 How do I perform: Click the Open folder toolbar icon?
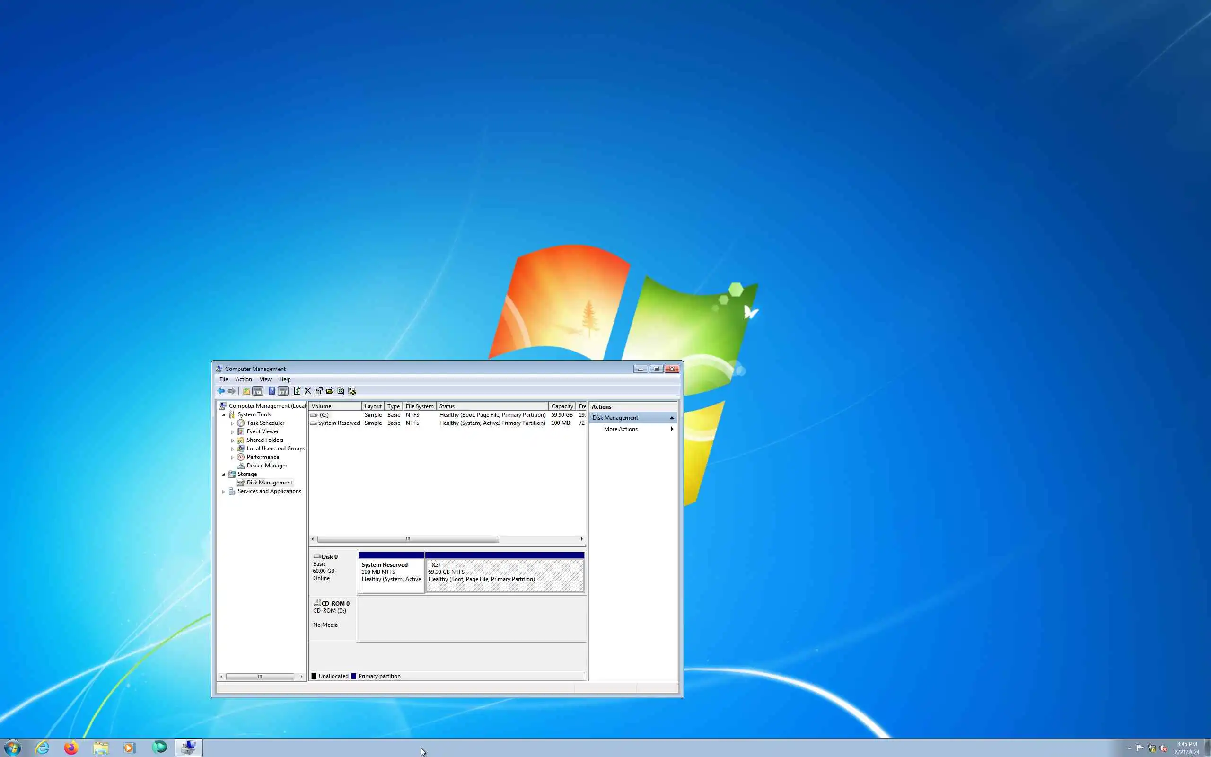pos(330,391)
